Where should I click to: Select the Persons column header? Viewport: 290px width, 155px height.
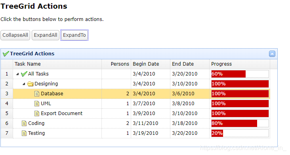pos(116,64)
